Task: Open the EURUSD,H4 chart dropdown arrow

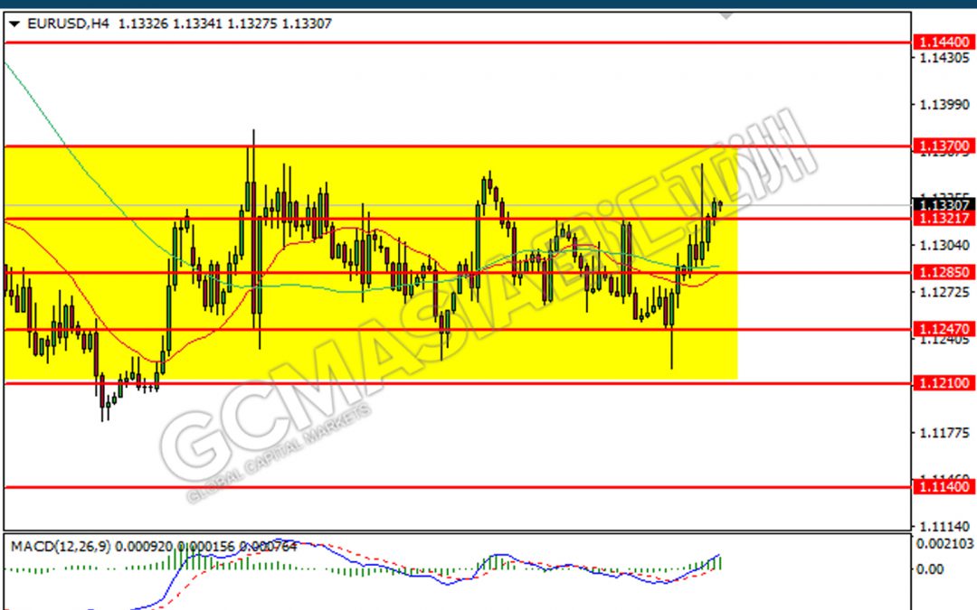Action: coord(16,24)
